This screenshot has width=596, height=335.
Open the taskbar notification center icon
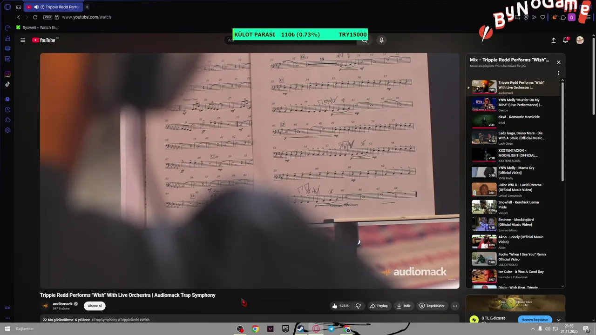587,329
